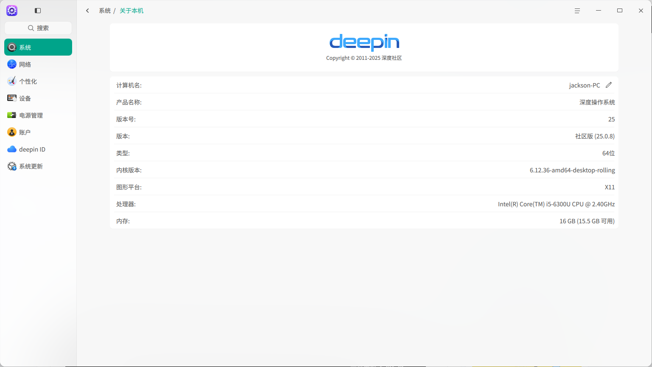Click the 计算机名 label
The image size is (652, 367).
129,85
